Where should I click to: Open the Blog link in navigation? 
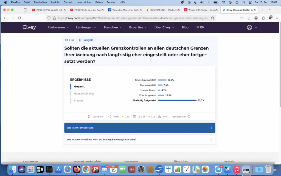(185, 28)
